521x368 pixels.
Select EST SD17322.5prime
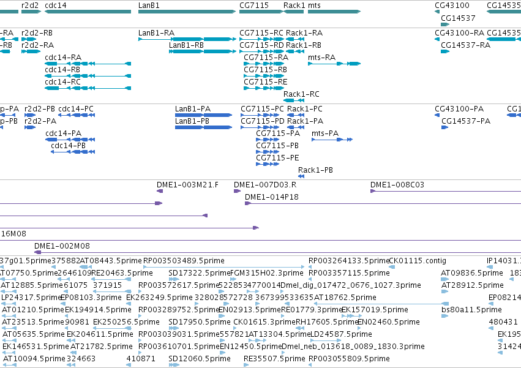pyautogui.click(x=174, y=279)
